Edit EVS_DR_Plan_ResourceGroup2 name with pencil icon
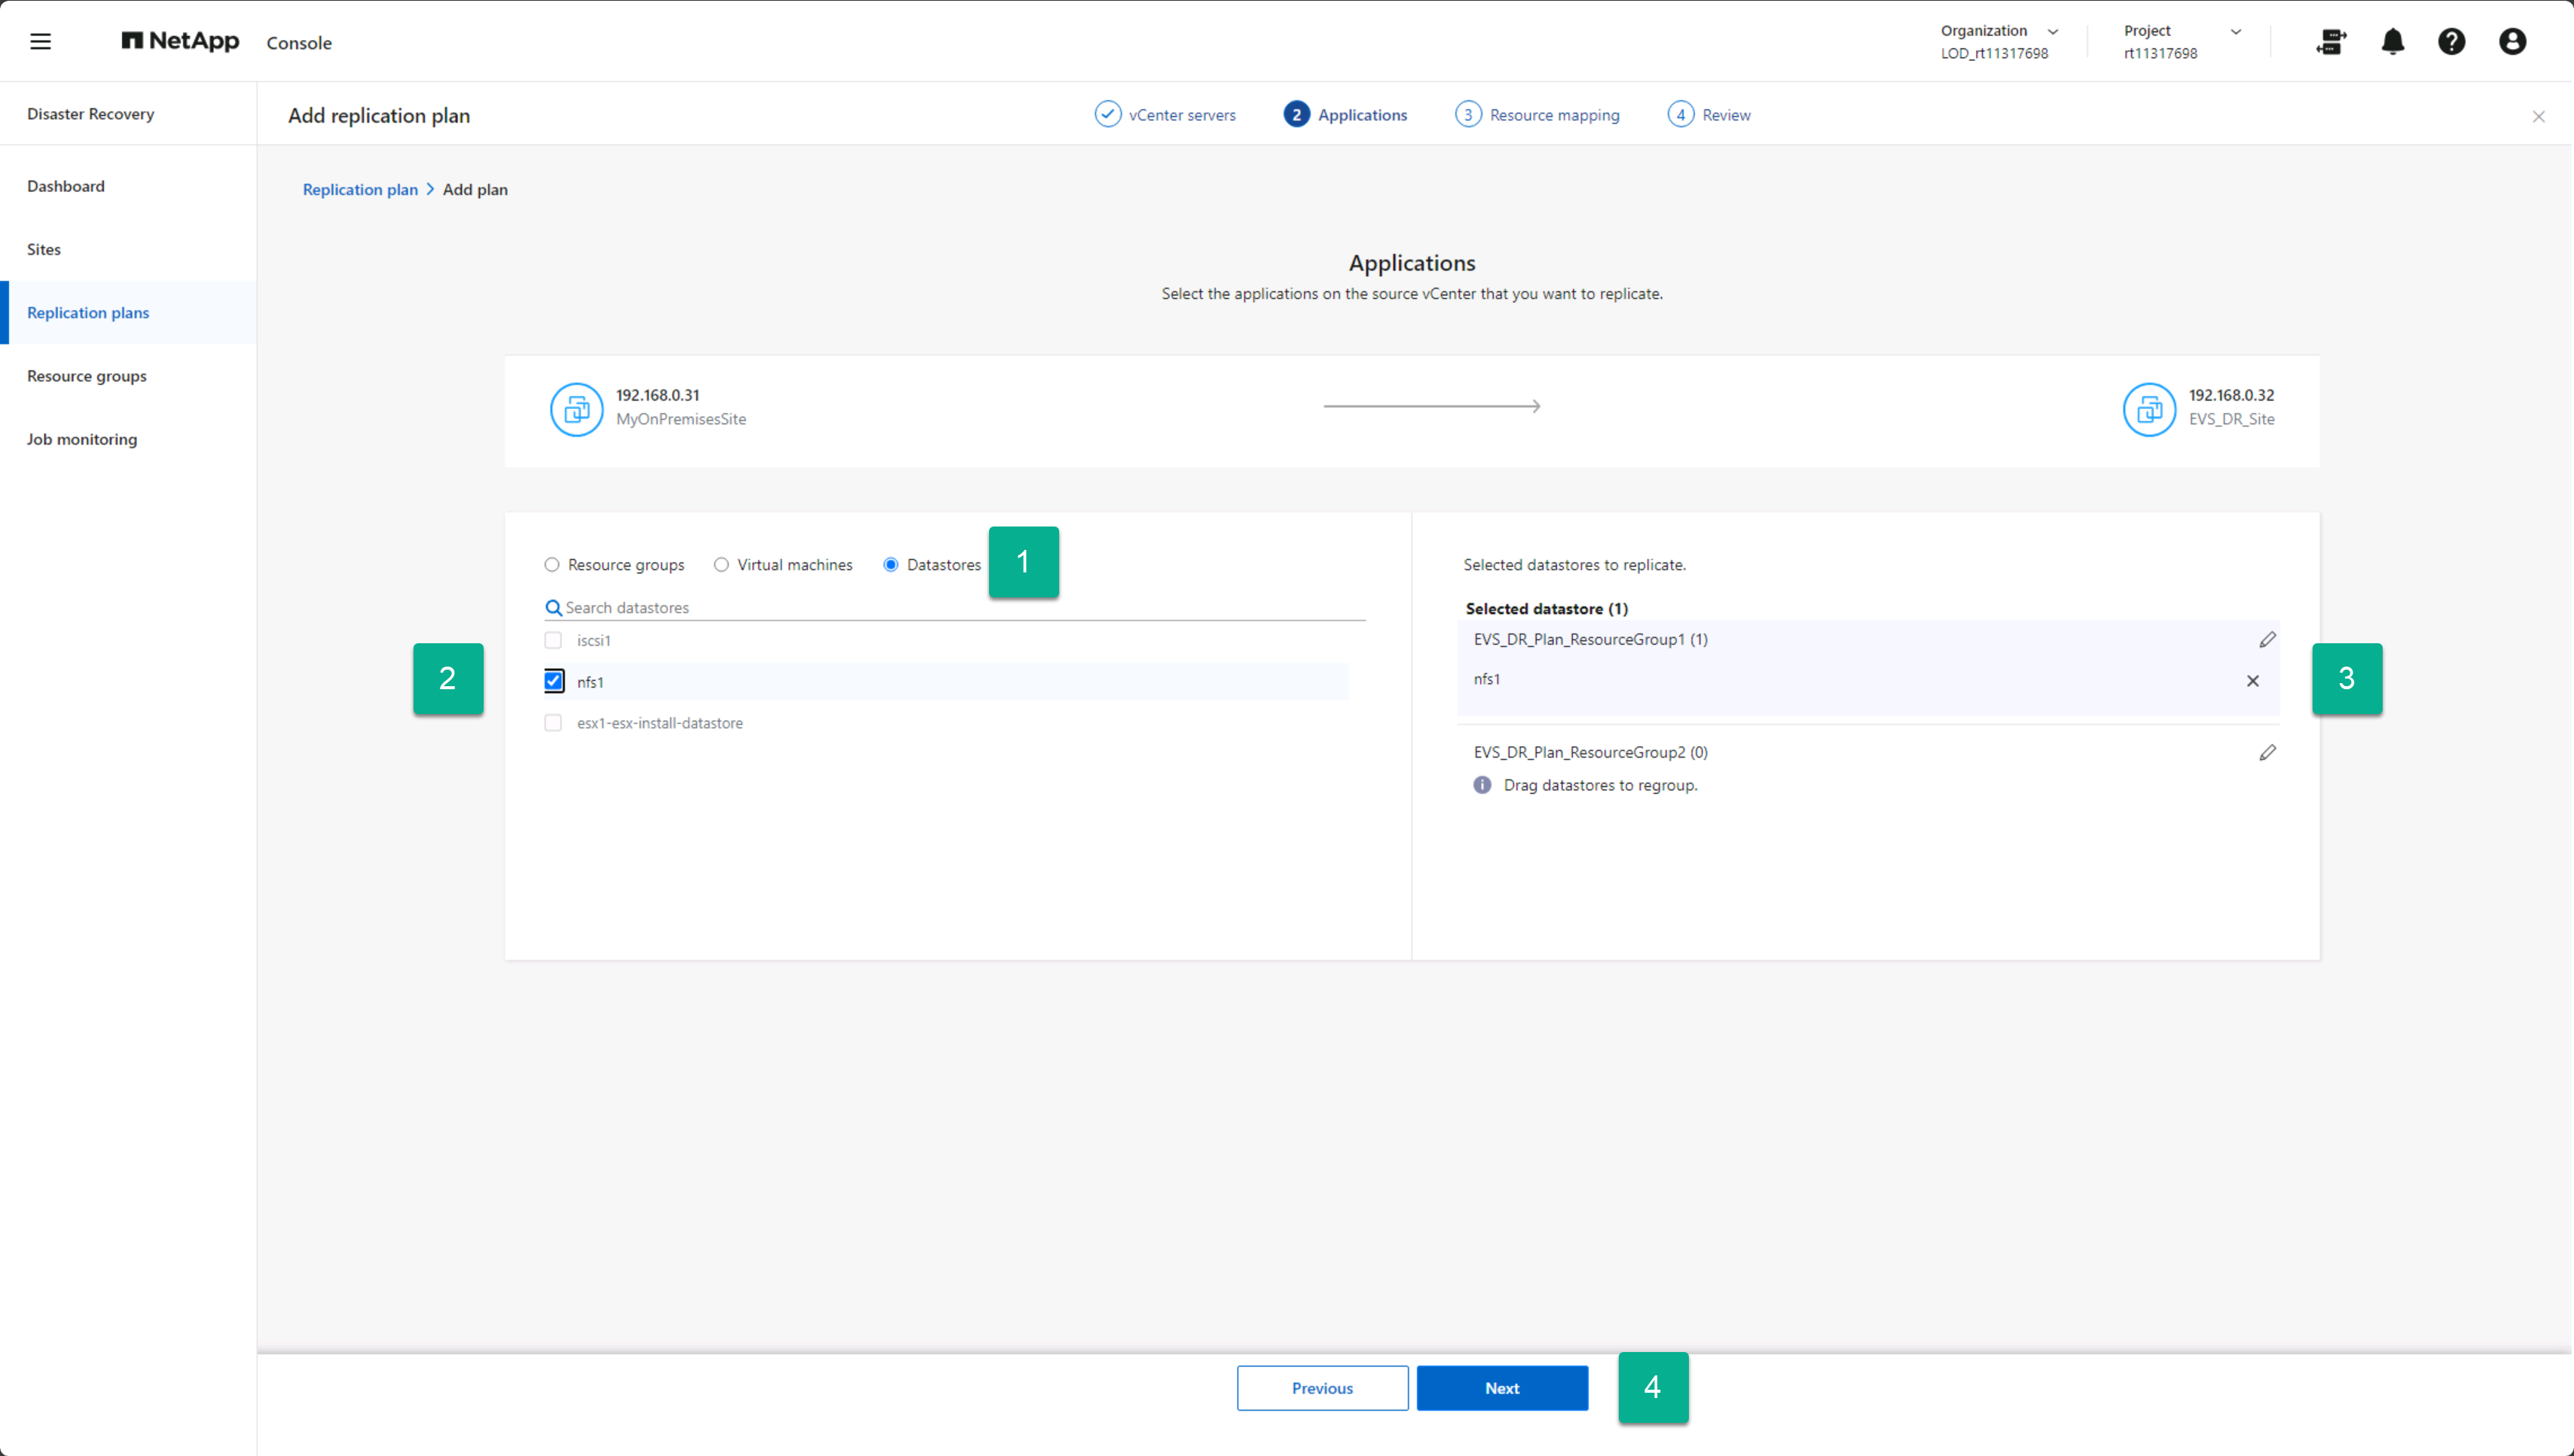 [x=2267, y=752]
